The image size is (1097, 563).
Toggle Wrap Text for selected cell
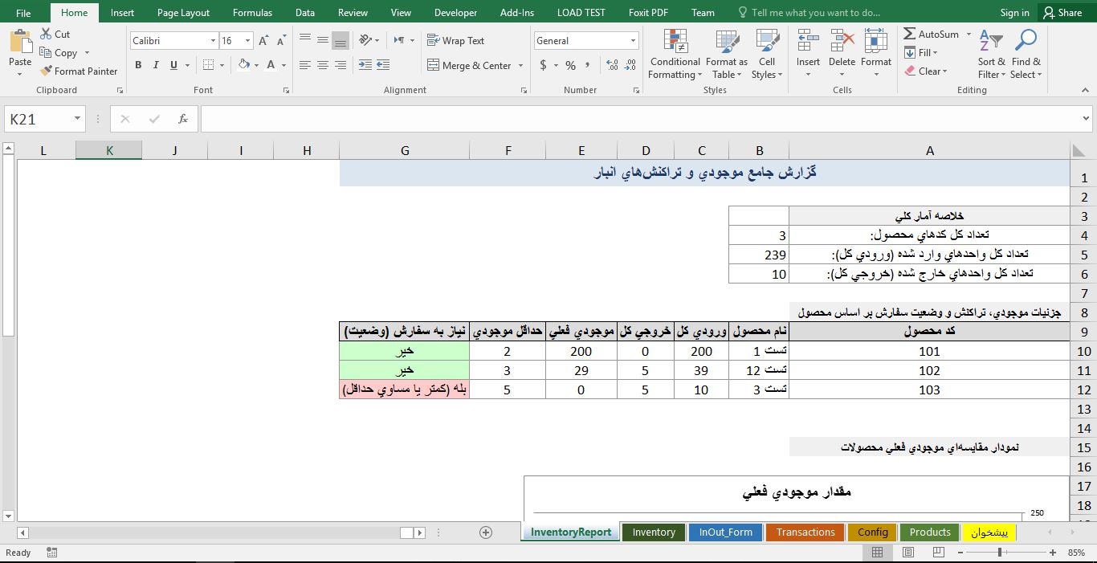[x=455, y=39]
